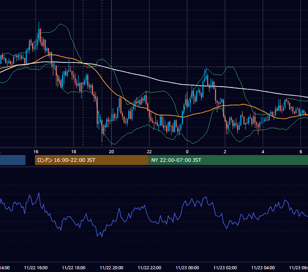The image size is (308, 272).
Task: Click the hour label 20 on upper axis
Action: point(111,152)
